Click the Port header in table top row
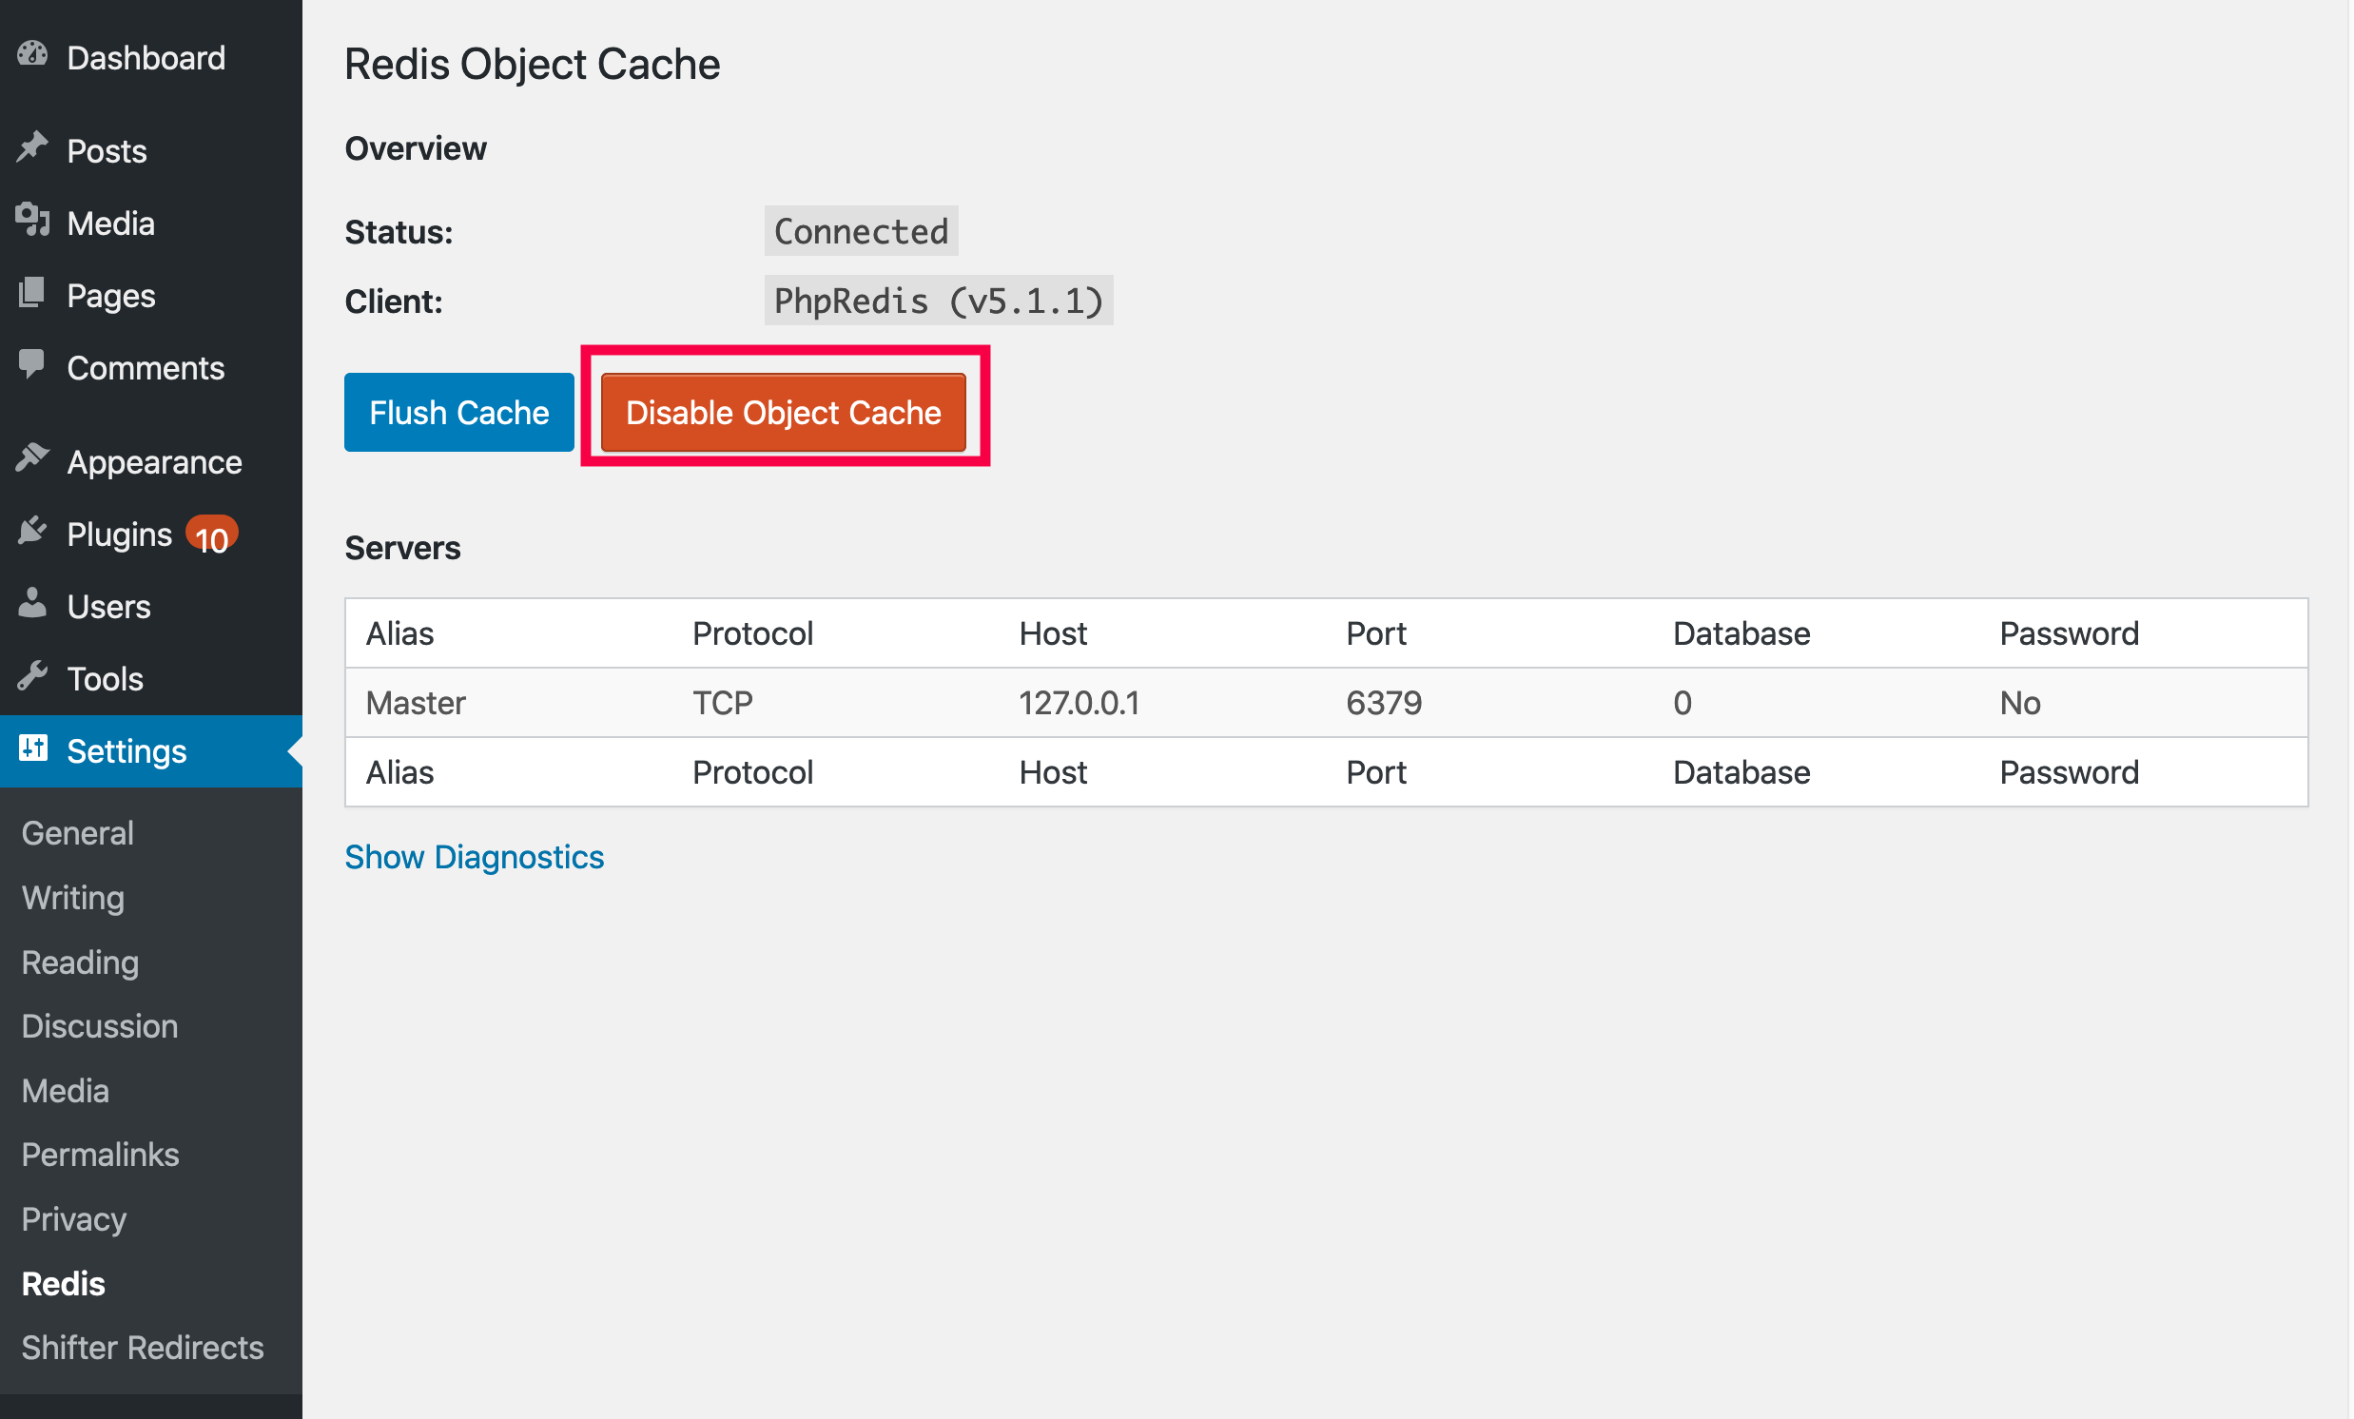The height and width of the screenshot is (1419, 2354). [x=1375, y=633]
